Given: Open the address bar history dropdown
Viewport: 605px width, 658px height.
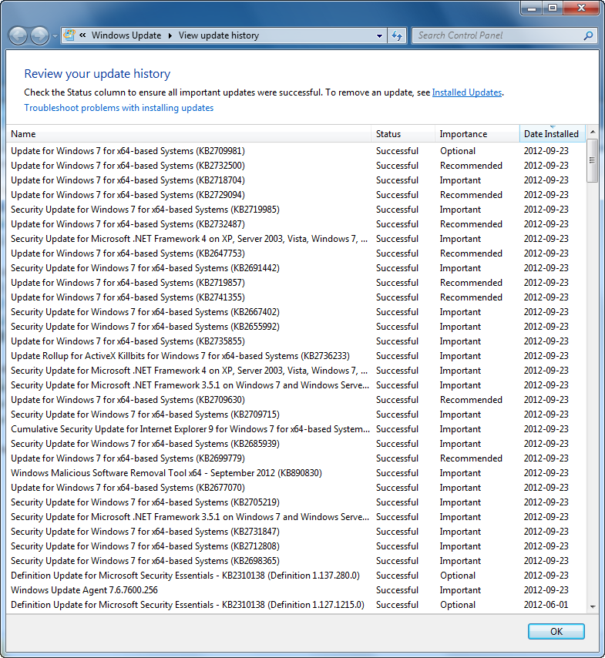Looking at the screenshot, I should point(379,35).
